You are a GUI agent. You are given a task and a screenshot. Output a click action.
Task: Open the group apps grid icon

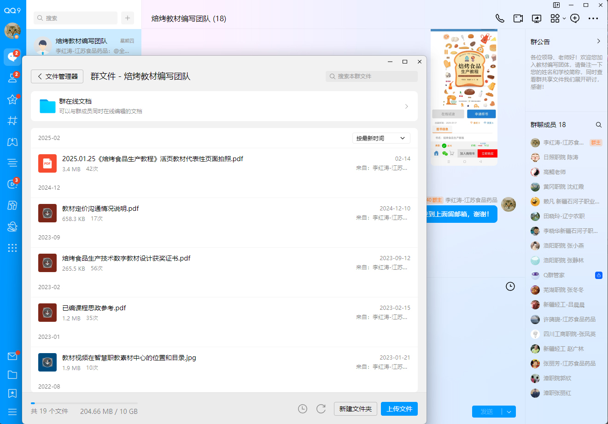555,18
